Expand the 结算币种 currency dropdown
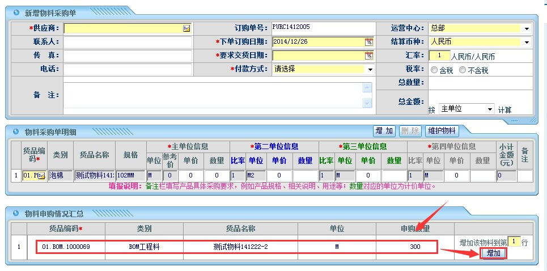 click(527, 42)
